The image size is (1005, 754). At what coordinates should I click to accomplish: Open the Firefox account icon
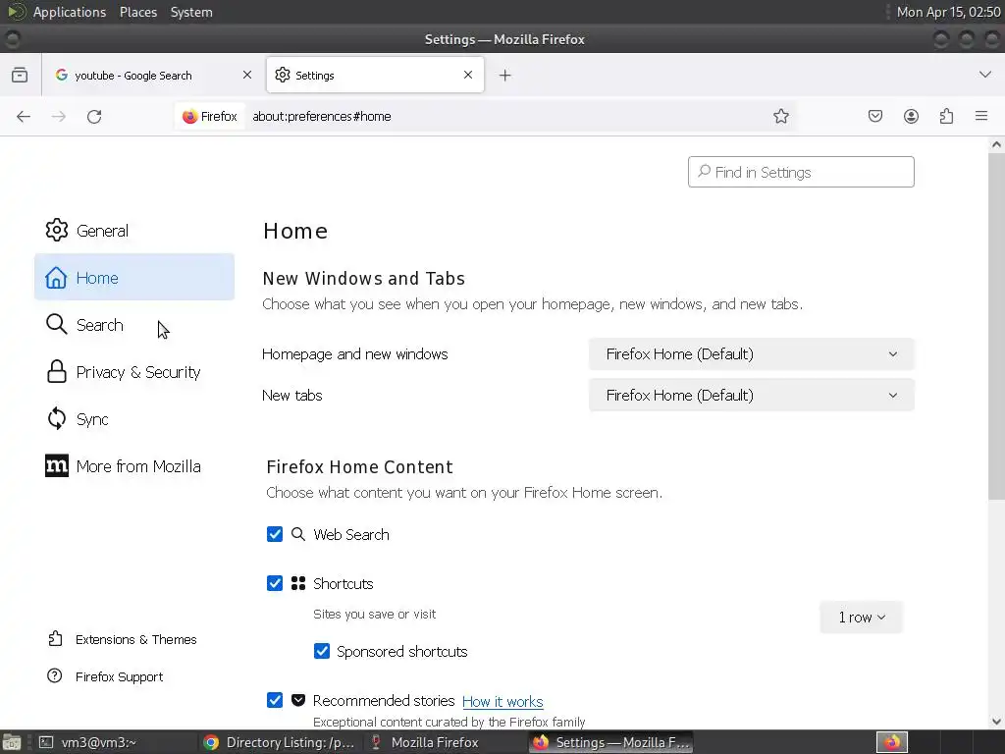point(911,117)
